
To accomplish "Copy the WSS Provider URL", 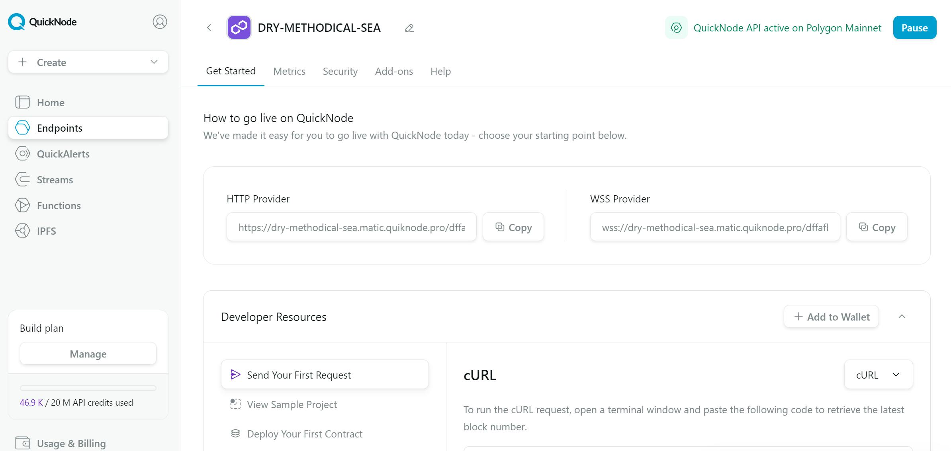I will (877, 227).
